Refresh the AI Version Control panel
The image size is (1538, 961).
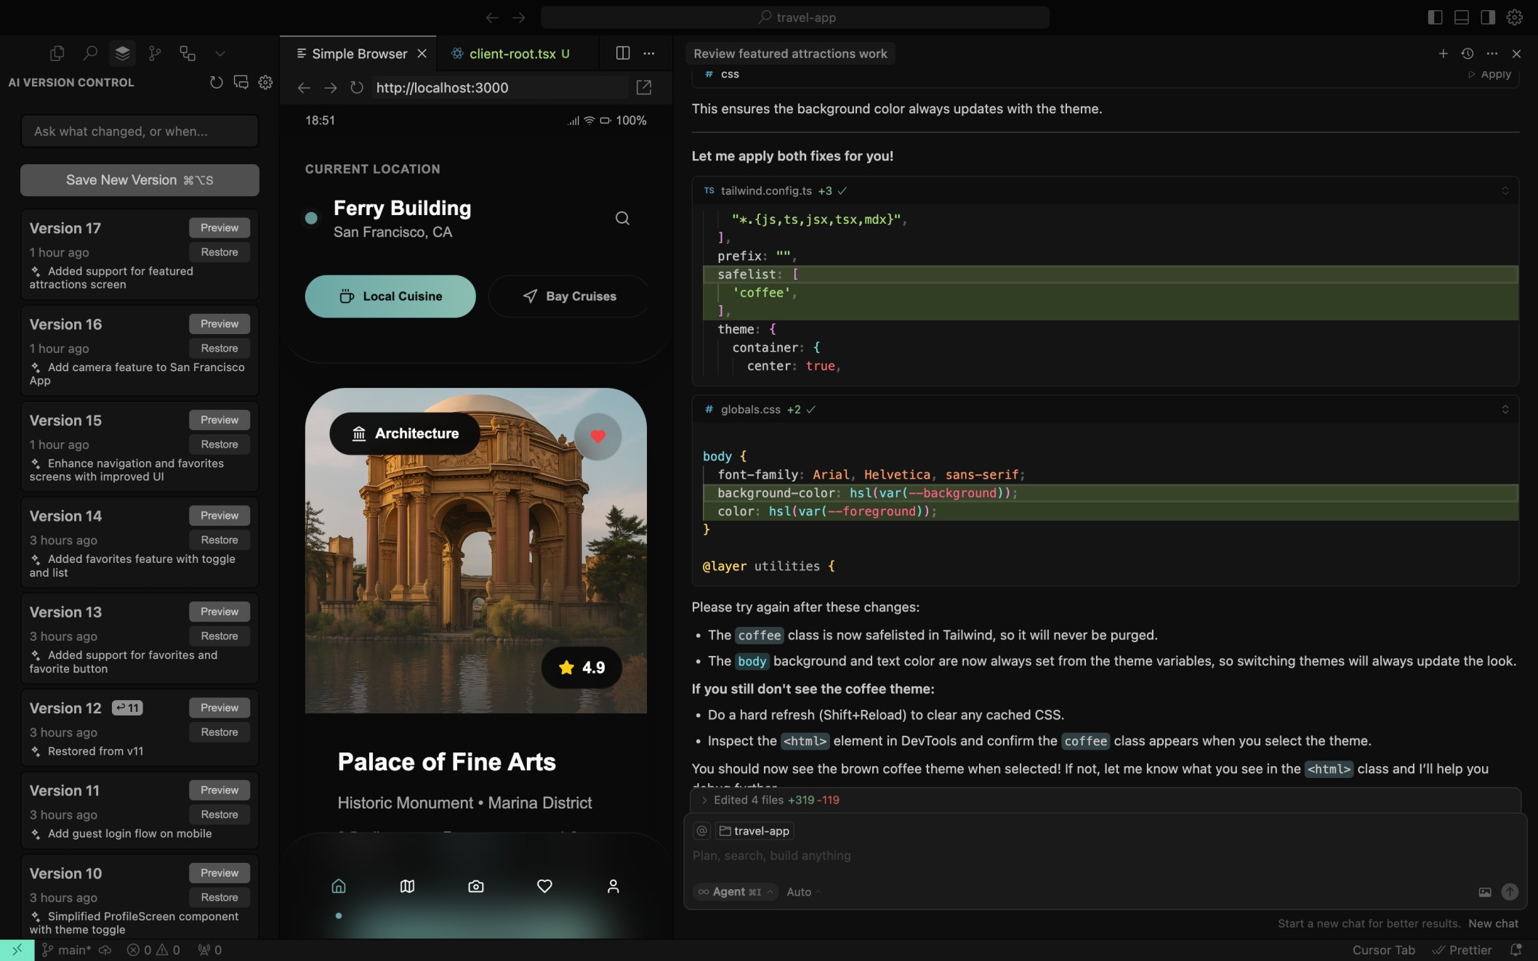click(216, 83)
